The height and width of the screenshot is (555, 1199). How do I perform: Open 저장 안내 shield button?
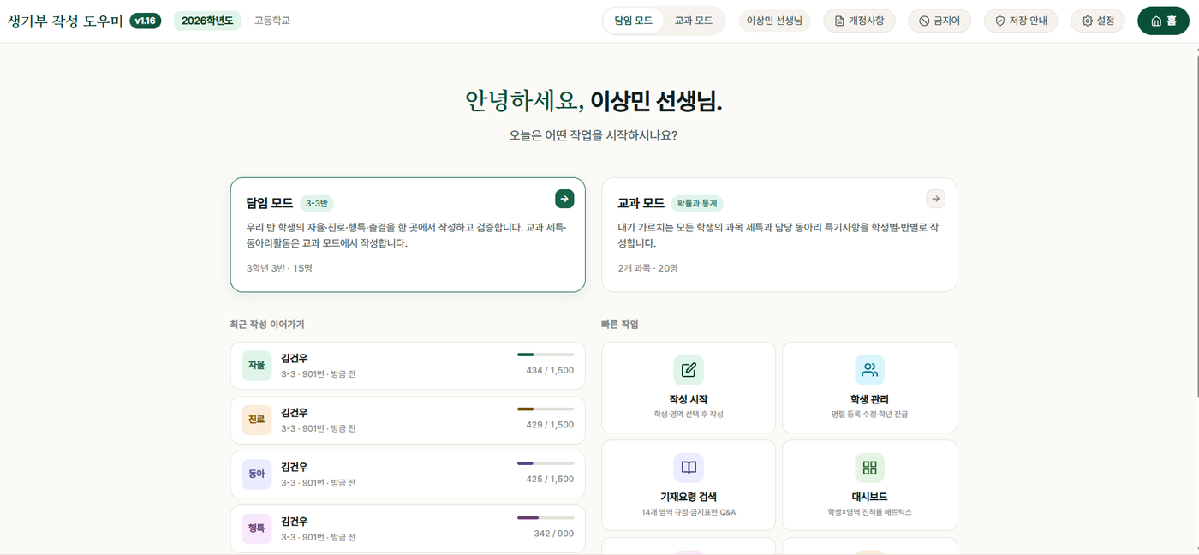tap(1021, 21)
